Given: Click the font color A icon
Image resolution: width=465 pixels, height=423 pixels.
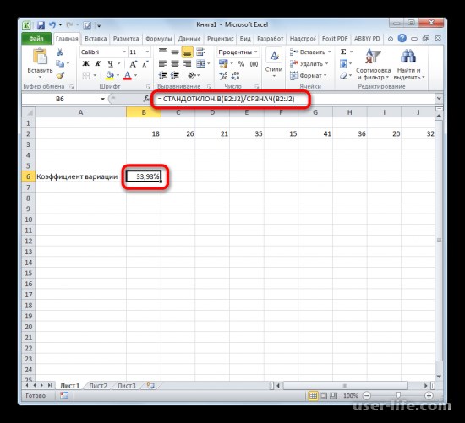Looking at the screenshot, I should click(x=128, y=76).
